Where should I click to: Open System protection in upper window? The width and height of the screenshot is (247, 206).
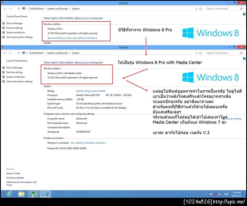(16, 32)
